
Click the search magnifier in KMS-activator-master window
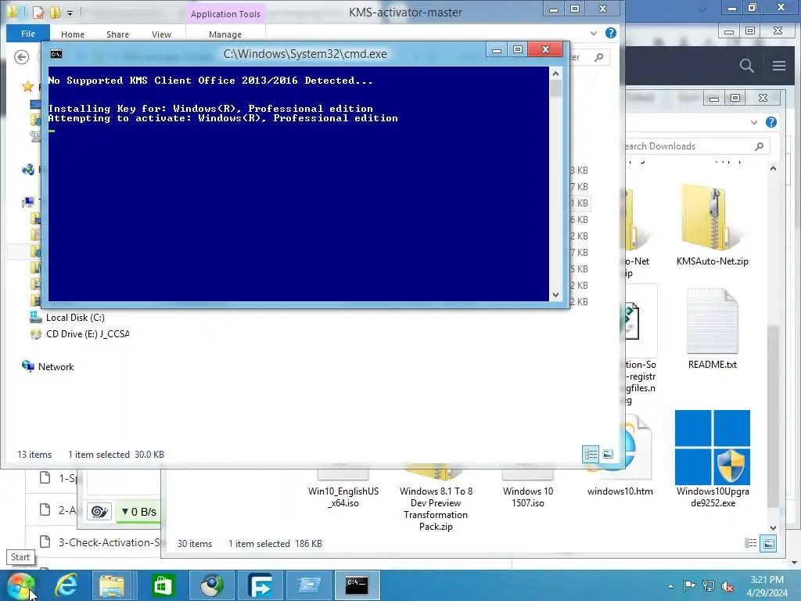coord(598,57)
